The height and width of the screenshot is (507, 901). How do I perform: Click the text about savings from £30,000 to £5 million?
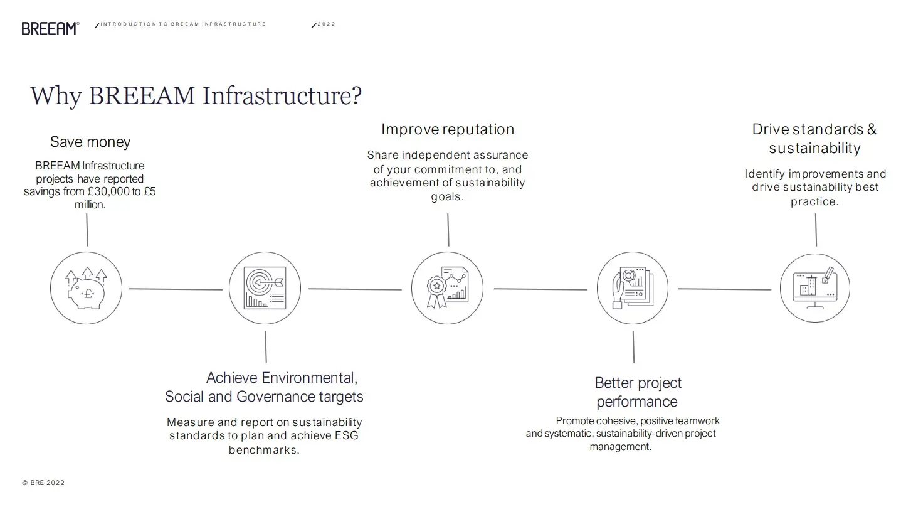90,185
